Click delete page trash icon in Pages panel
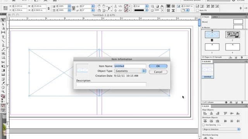Viewport: 248px width, 139px height. tap(241, 58)
